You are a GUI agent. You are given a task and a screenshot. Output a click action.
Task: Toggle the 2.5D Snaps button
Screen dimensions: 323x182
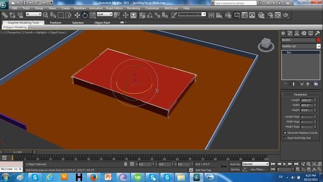coord(142,15)
